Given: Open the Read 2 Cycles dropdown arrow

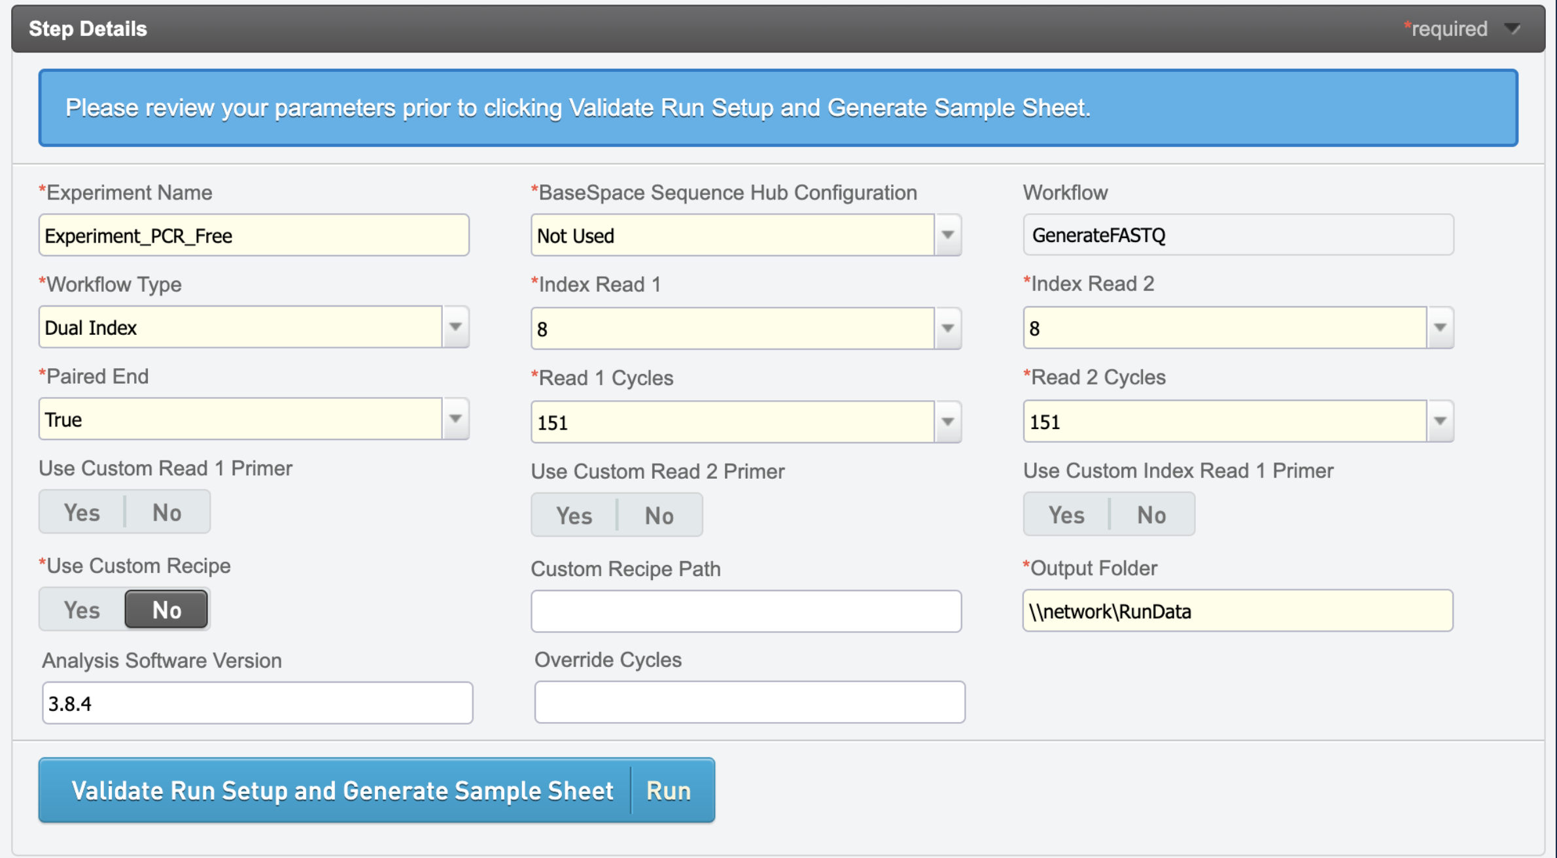Looking at the screenshot, I should click(1440, 421).
